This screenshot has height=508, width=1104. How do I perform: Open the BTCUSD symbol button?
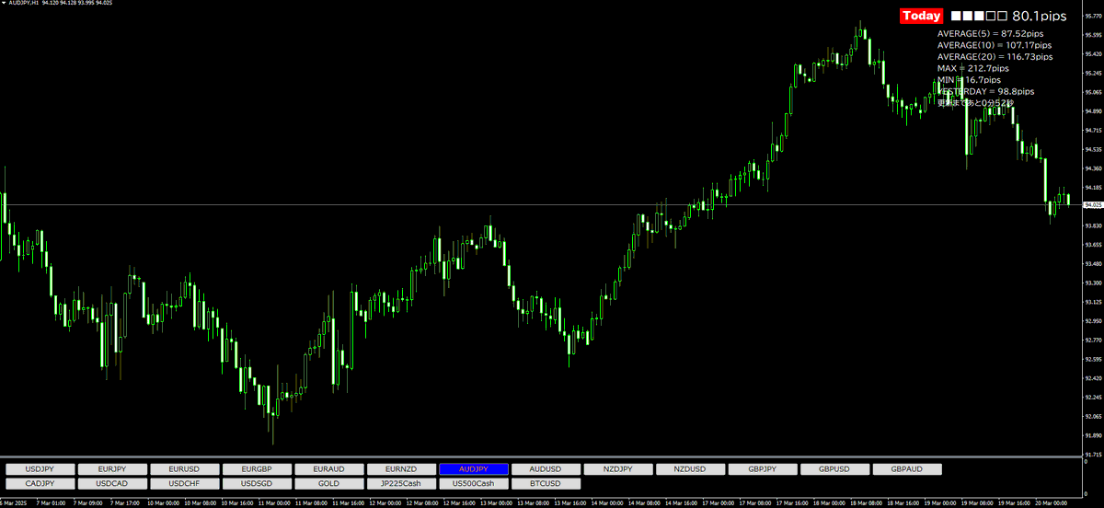click(x=546, y=483)
